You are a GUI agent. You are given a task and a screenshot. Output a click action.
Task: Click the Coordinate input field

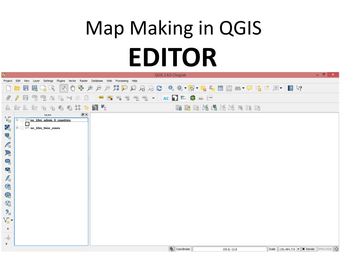pyautogui.click(x=230, y=249)
